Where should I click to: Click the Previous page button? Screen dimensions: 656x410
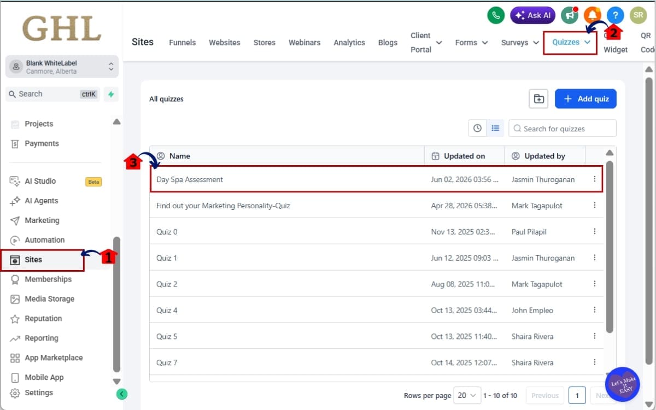click(545, 395)
